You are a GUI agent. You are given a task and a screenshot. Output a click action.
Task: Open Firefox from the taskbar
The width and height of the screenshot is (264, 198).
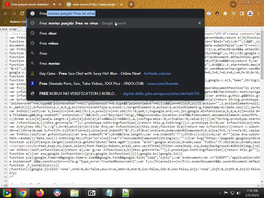click(40, 193)
